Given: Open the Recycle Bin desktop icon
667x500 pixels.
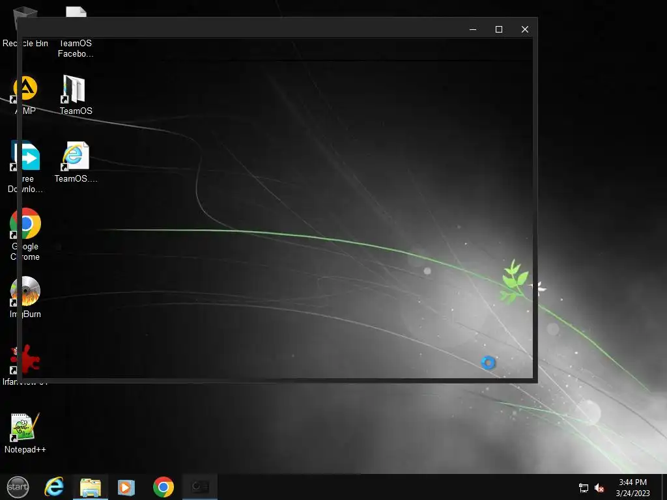Looking at the screenshot, I should click(25, 26).
